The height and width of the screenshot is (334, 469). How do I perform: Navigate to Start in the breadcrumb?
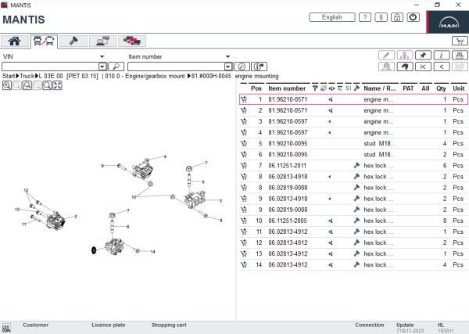click(9, 76)
